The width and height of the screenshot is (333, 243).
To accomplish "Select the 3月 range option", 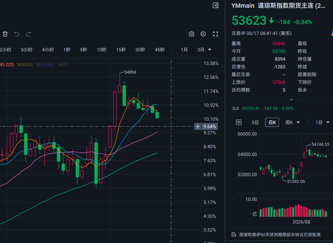I will 201,50.
